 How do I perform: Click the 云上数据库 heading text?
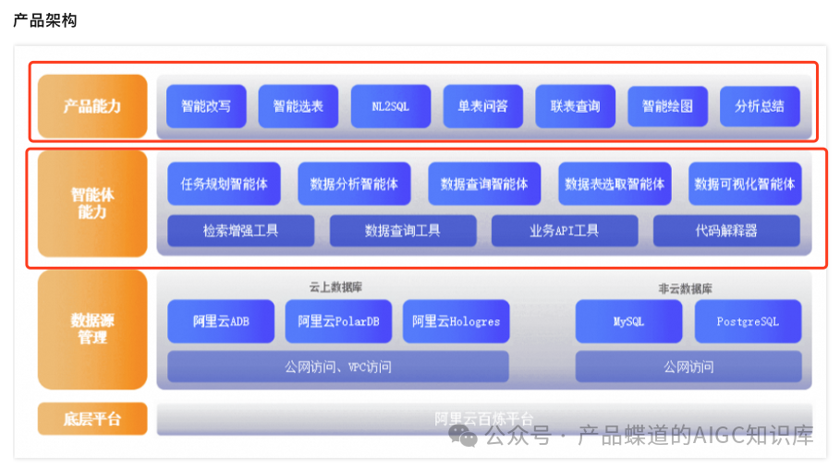(x=335, y=288)
